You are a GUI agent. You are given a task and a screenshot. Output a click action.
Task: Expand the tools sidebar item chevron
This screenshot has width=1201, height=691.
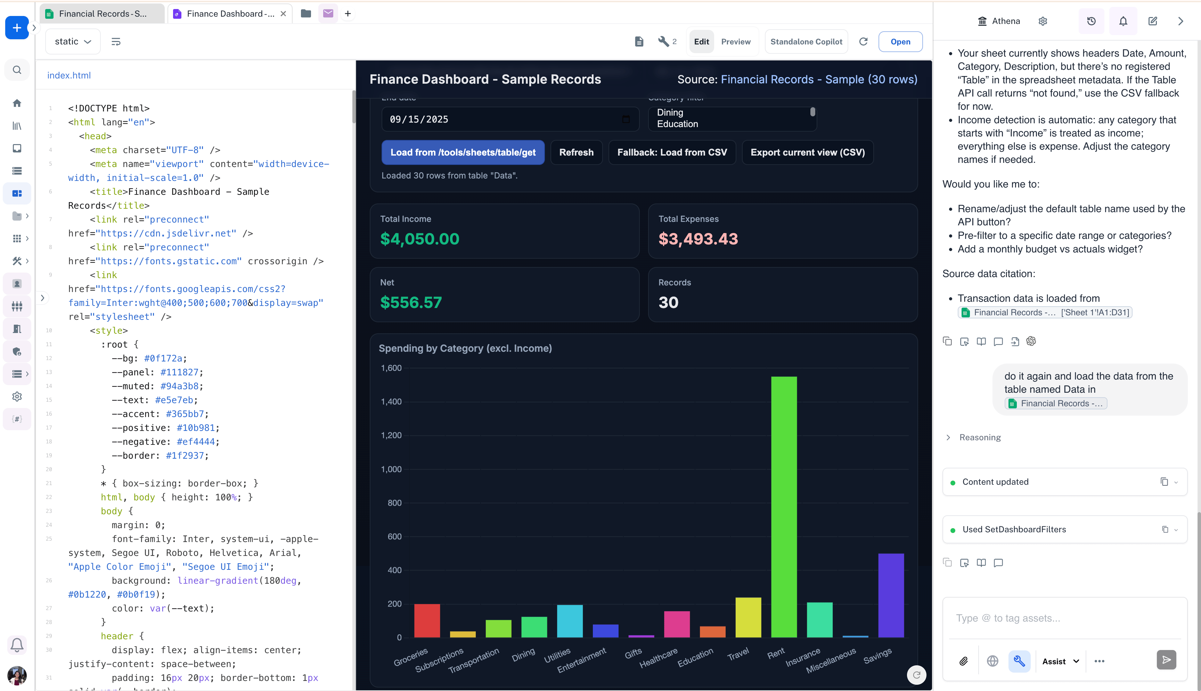coord(27,261)
